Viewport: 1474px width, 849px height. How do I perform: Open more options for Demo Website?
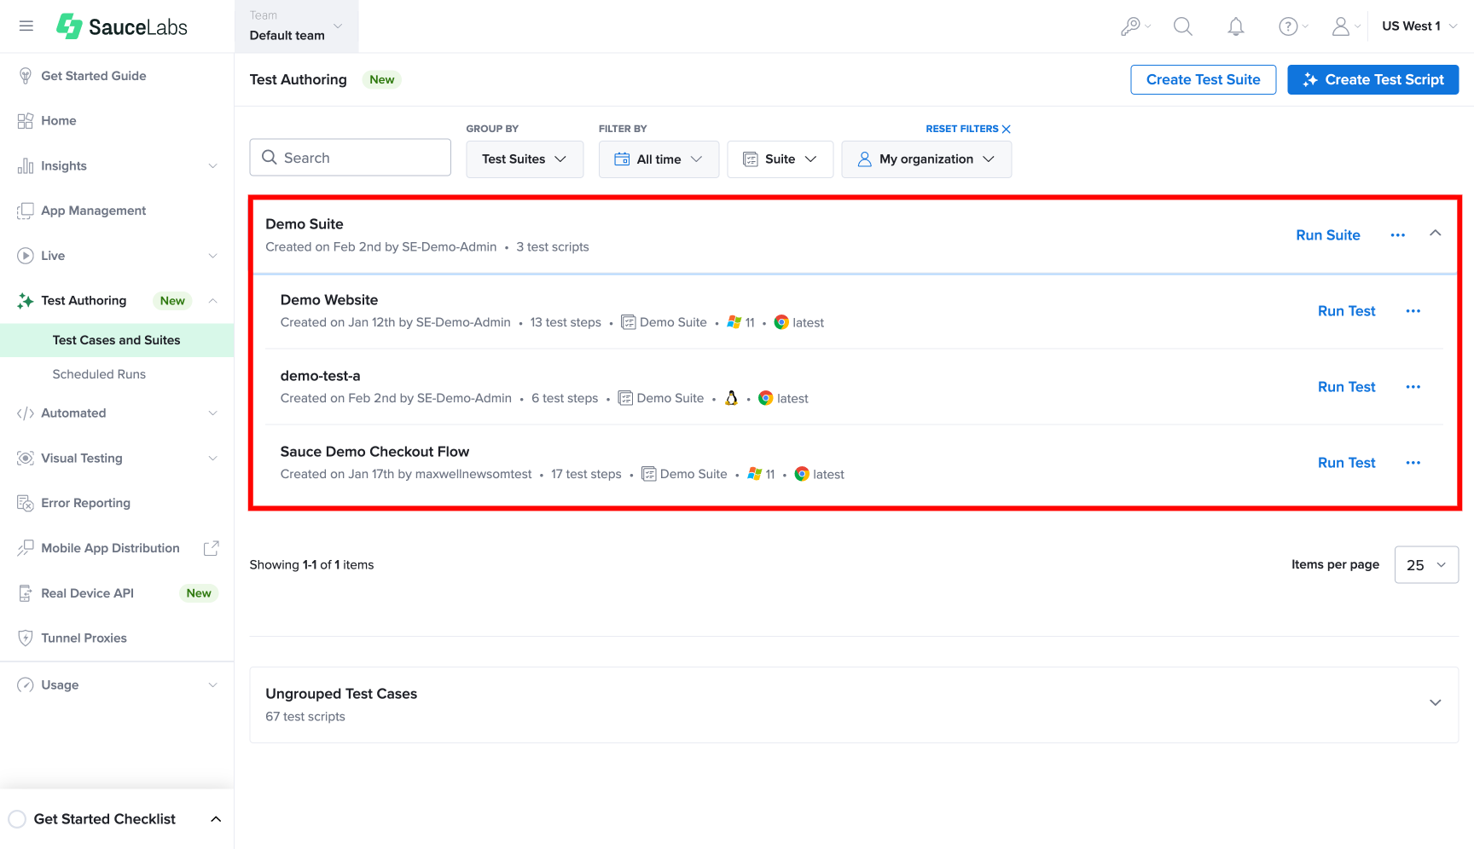1413,311
